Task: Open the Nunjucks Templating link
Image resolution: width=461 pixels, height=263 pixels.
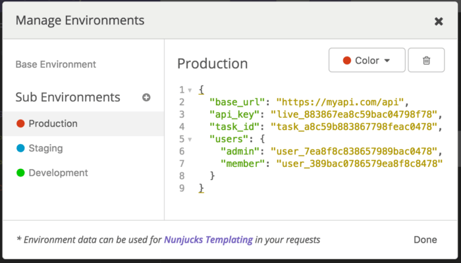Action: [x=209, y=239]
